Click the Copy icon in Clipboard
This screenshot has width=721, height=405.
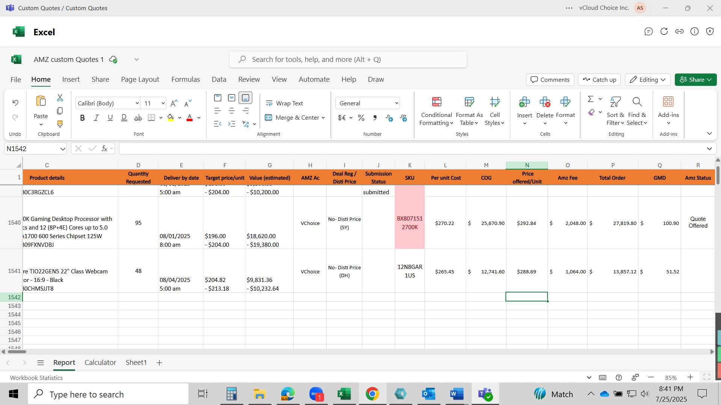60,111
